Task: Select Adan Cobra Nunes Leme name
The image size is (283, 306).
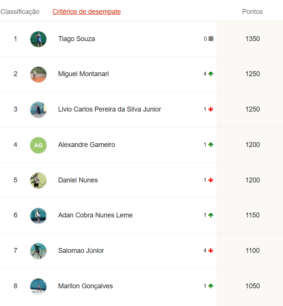Action: tap(95, 215)
